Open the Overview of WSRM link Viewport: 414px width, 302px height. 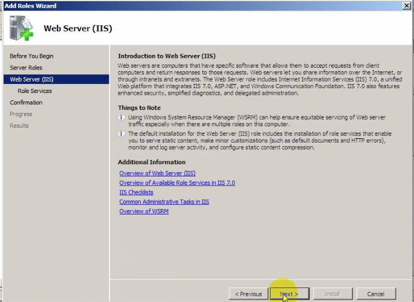coord(144,211)
